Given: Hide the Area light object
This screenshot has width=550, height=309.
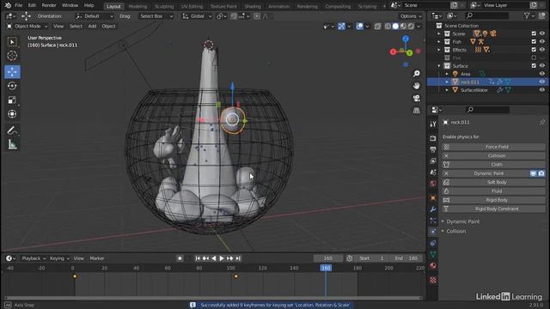Looking at the screenshot, I should pyautogui.click(x=542, y=74).
